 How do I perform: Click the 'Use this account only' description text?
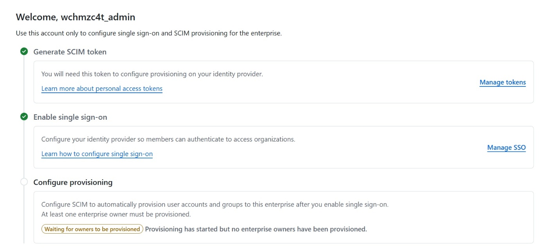tap(149, 34)
